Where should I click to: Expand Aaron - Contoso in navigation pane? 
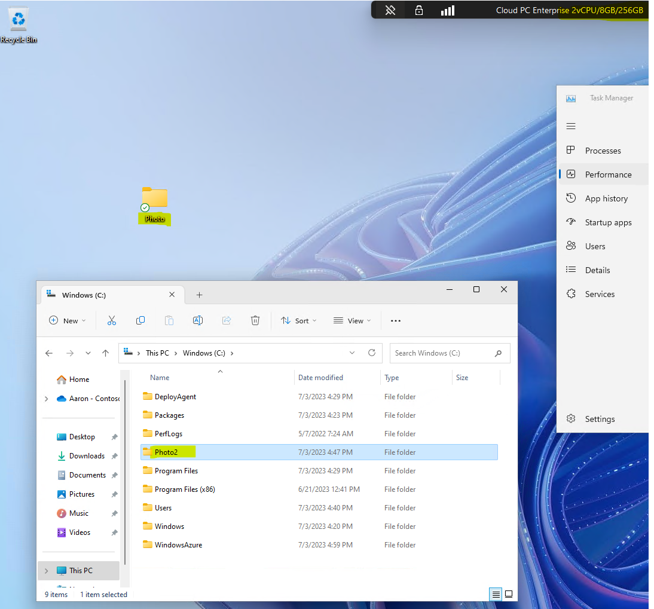point(46,399)
